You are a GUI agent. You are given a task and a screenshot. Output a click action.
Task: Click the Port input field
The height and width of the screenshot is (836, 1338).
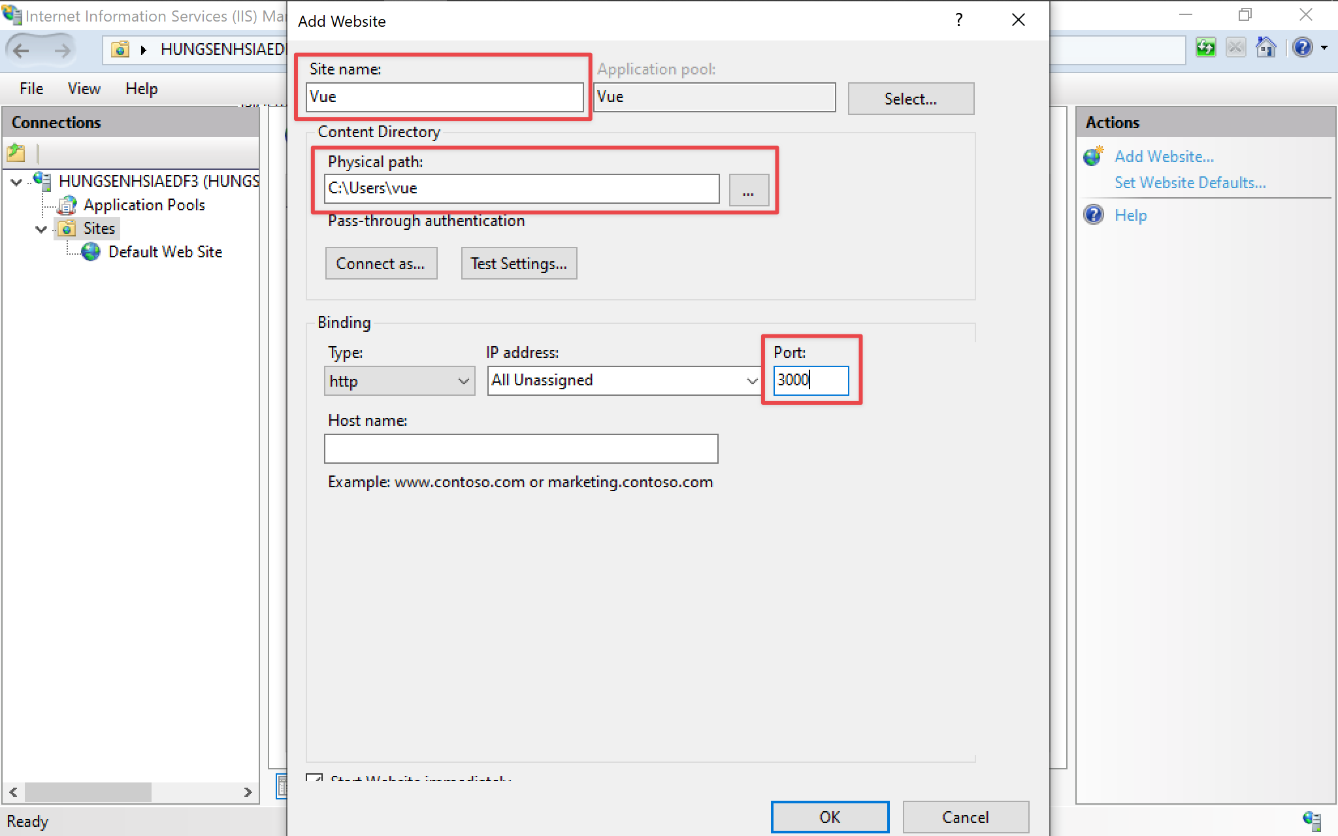tap(811, 380)
